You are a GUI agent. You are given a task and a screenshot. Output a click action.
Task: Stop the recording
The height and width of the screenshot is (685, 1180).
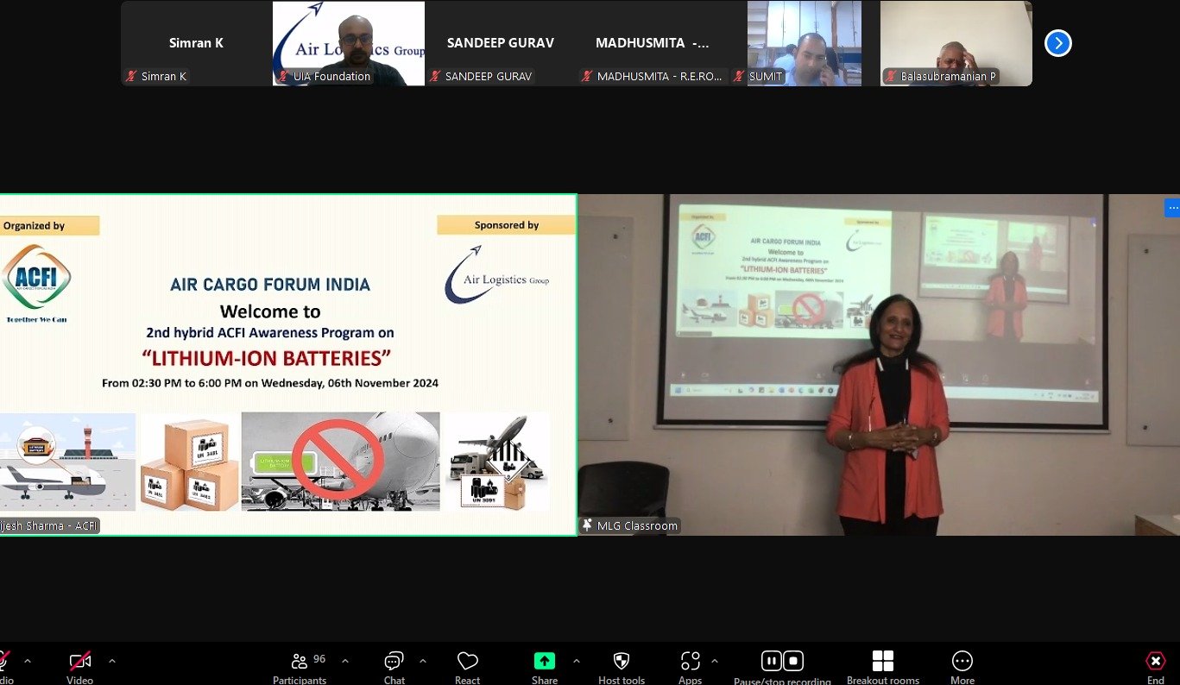pyautogui.click(x=793, y=661)
